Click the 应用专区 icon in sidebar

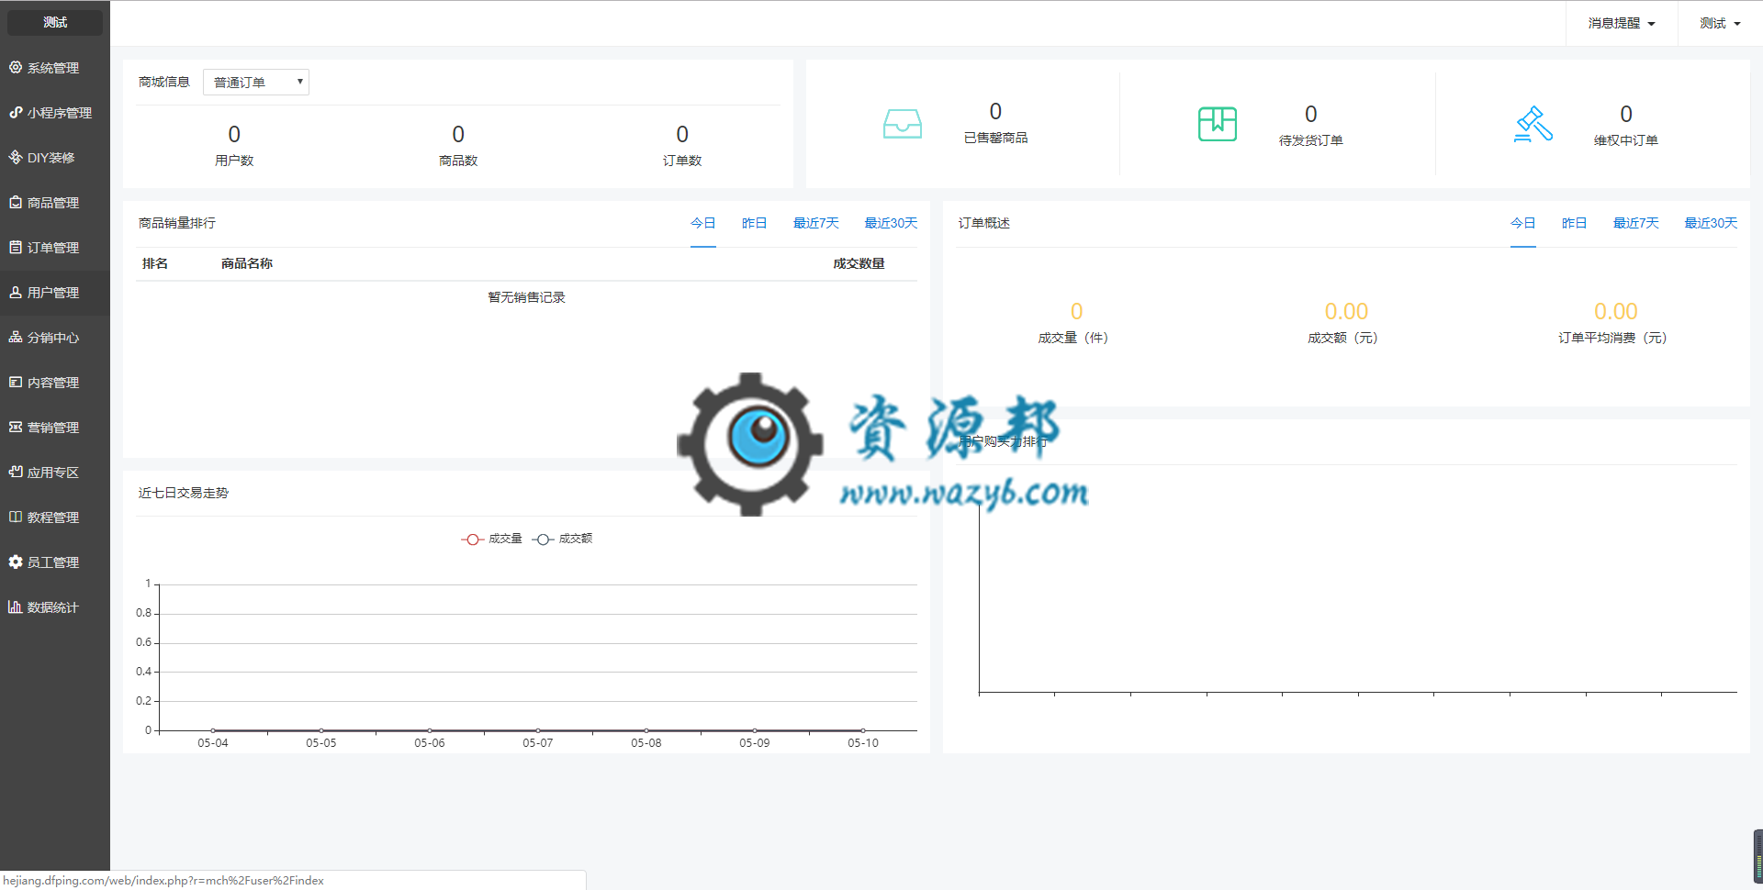16,472
